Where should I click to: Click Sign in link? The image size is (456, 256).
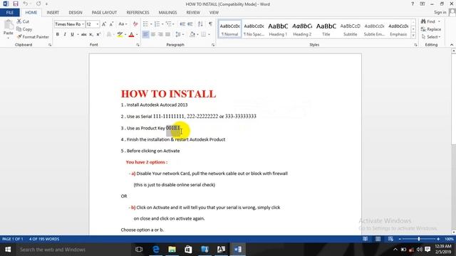pyautogui.click(x=440, y=13)
